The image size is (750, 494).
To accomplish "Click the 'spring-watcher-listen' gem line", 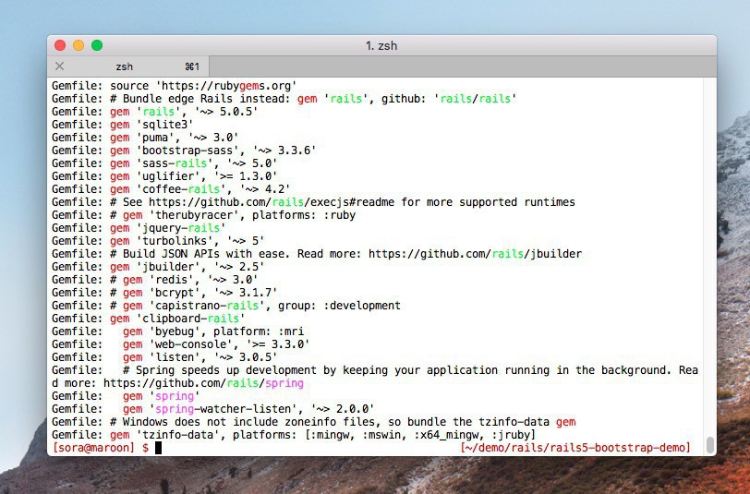I will coord(248,409).
